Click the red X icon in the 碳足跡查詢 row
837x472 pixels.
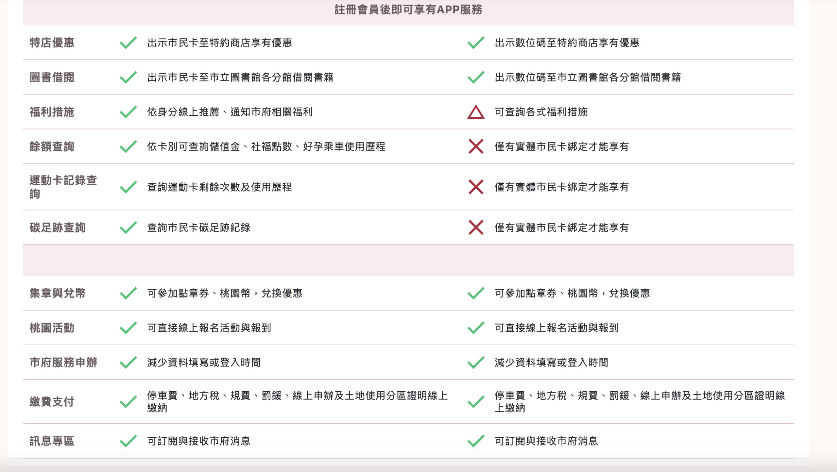point(476,228)
